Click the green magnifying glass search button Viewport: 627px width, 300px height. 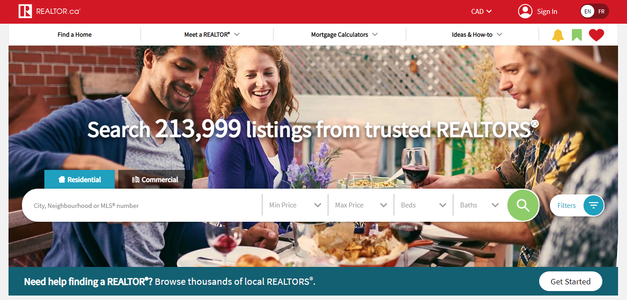523,205
